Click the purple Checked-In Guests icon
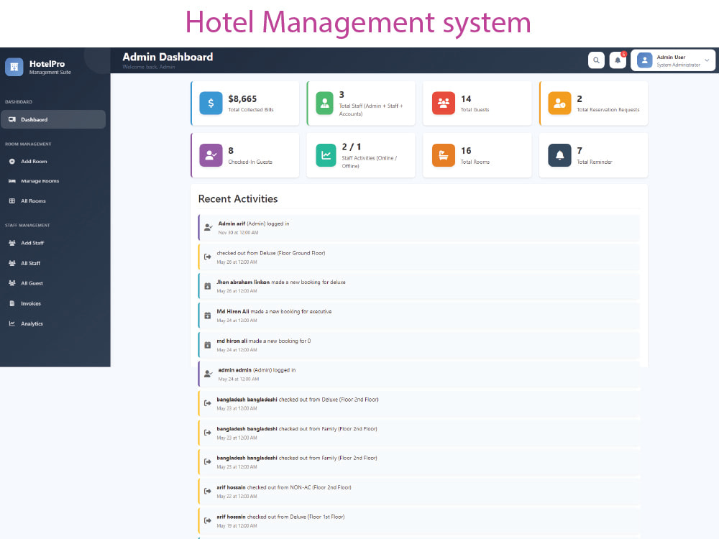This screenshot has height=539, width=719. pyautogui.click(x=211, y=155)
